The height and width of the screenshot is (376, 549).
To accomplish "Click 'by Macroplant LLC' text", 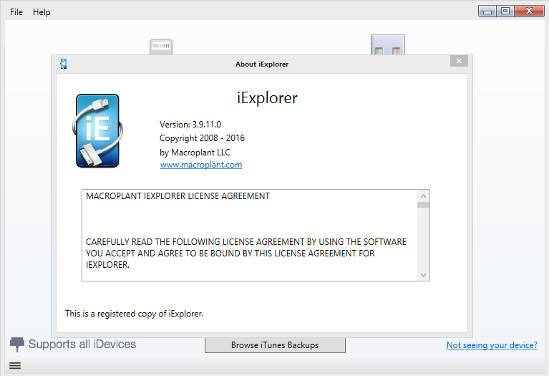I will coord(195,153).
